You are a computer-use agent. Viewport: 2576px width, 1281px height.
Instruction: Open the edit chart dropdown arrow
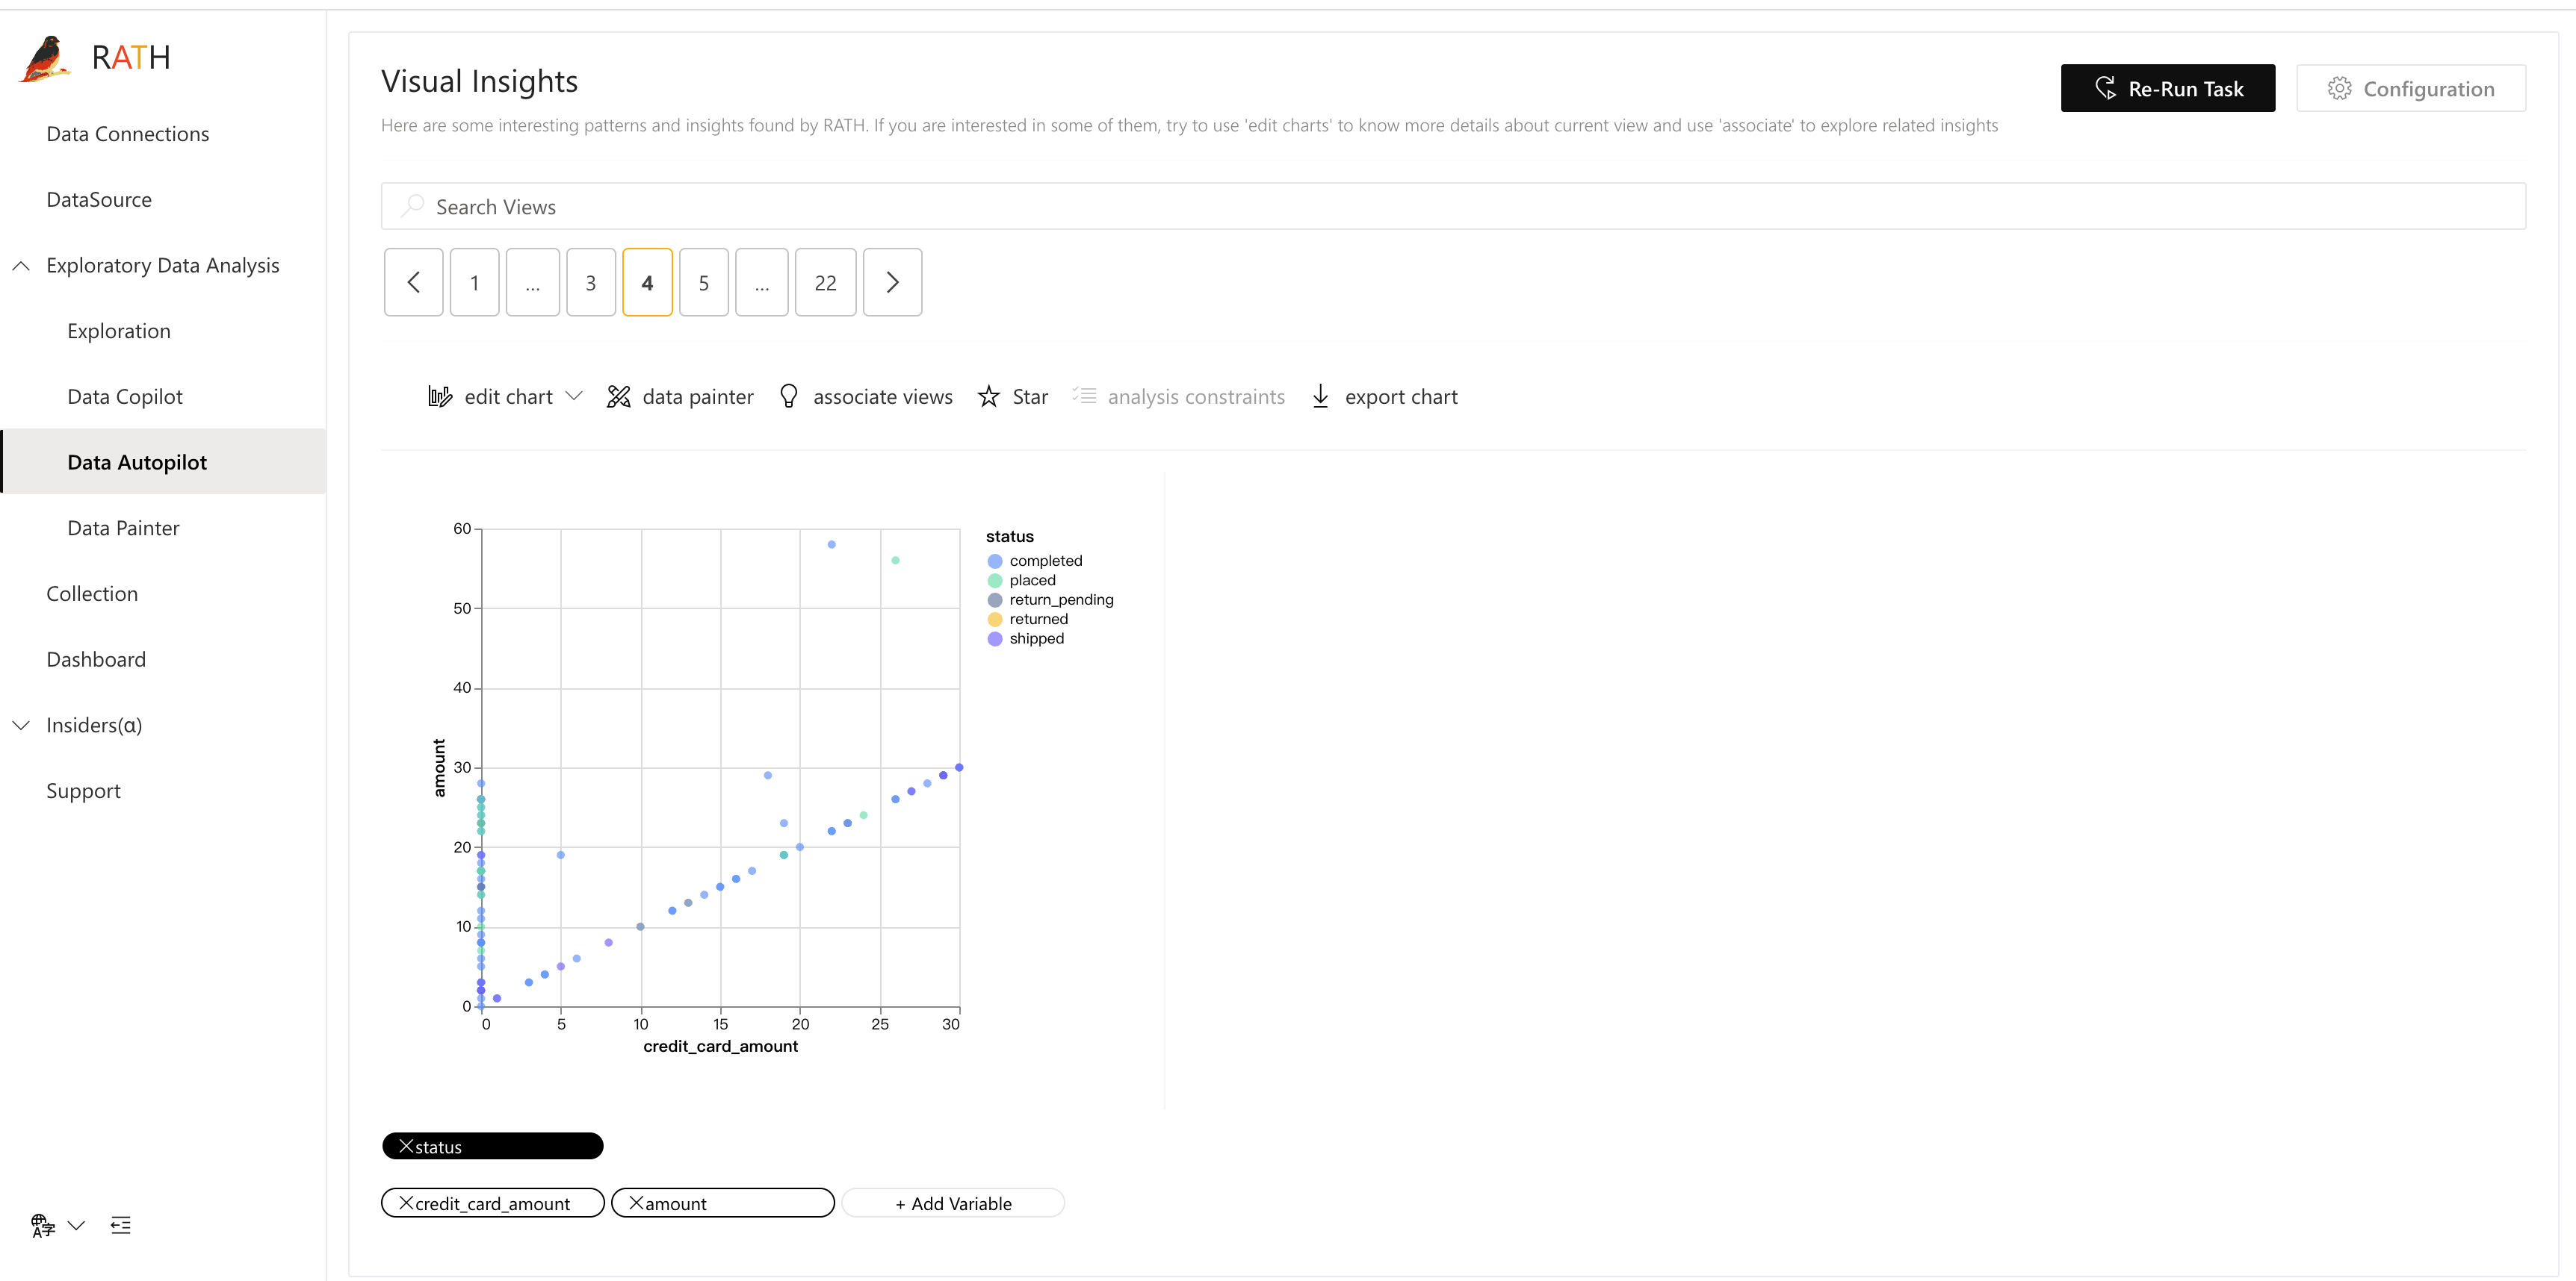(x=574, y=396)
